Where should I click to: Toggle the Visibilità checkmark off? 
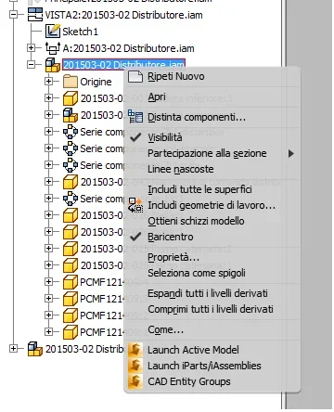point(135,137)
